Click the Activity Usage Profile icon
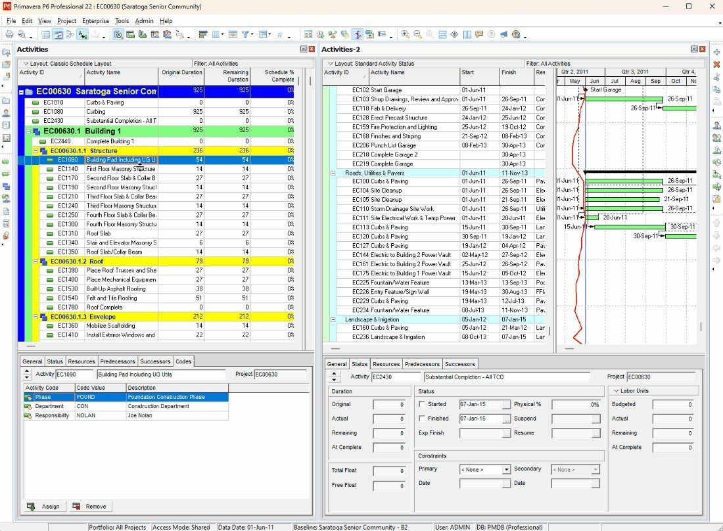Image resolution: width=723 pixels, height=531 pixels. tap(143, 35)
